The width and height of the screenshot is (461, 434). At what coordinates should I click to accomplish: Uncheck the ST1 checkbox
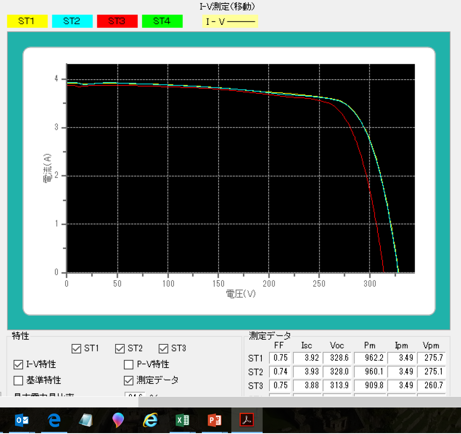(x=76, y=348)
